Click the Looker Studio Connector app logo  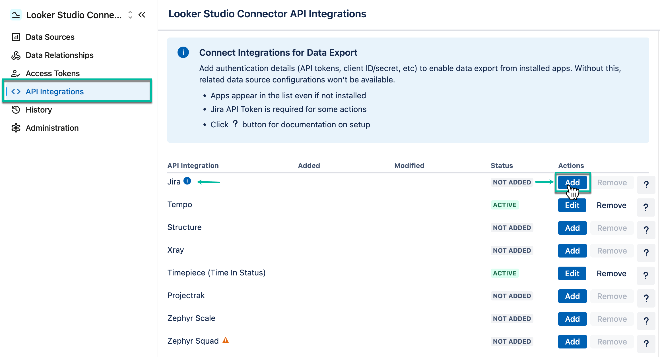(16, 14)
